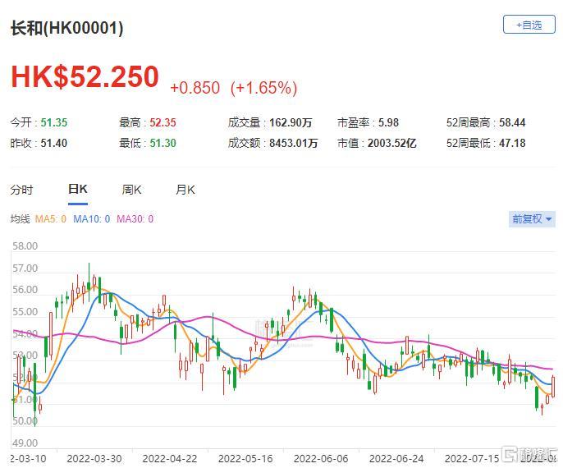Expand the 前复权 adjustment dropdown

[532, 218]
